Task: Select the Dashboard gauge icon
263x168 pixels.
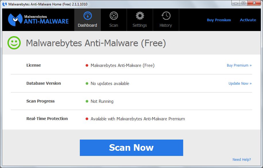Action: coord(87,16)
